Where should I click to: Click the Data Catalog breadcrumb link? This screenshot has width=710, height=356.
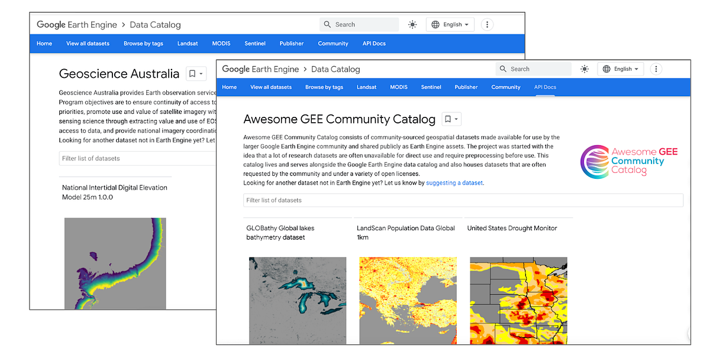coord(335,69)
